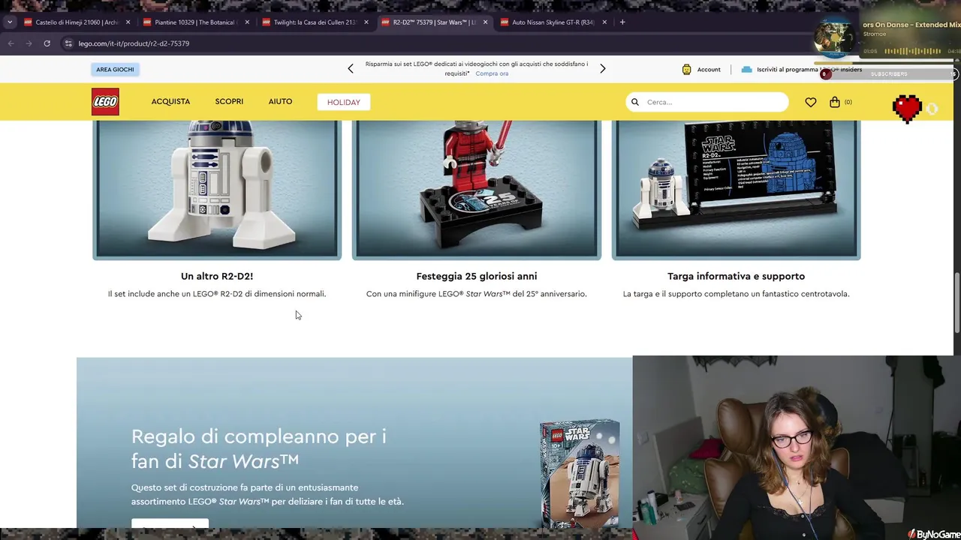Close the R2-D2 75379 tab
The height and width of the screenshot is (540, 961).
(485, 22)
